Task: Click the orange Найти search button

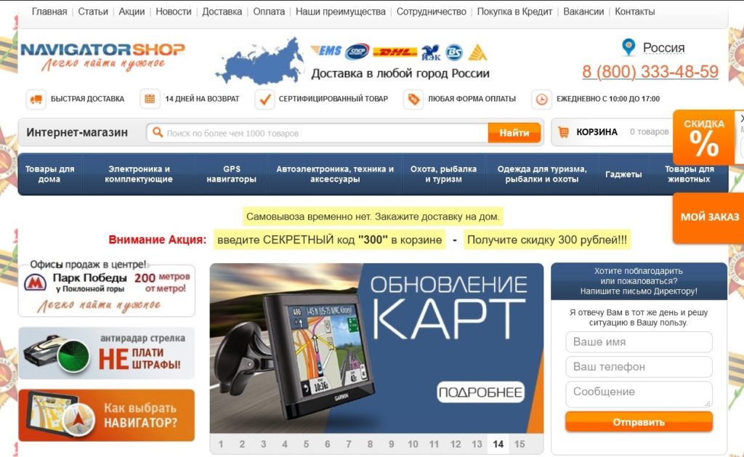Action: click(514, 133)
